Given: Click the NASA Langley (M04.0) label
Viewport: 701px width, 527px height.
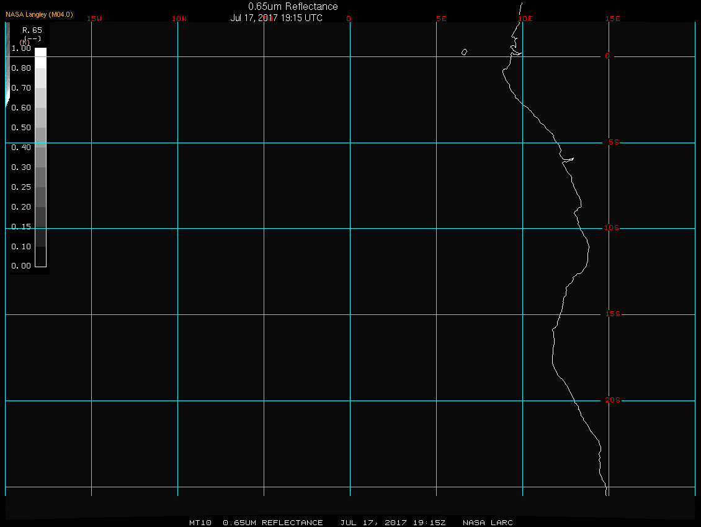Looking at the screenshot, I should pyautogui.click(x=39, y=14).
